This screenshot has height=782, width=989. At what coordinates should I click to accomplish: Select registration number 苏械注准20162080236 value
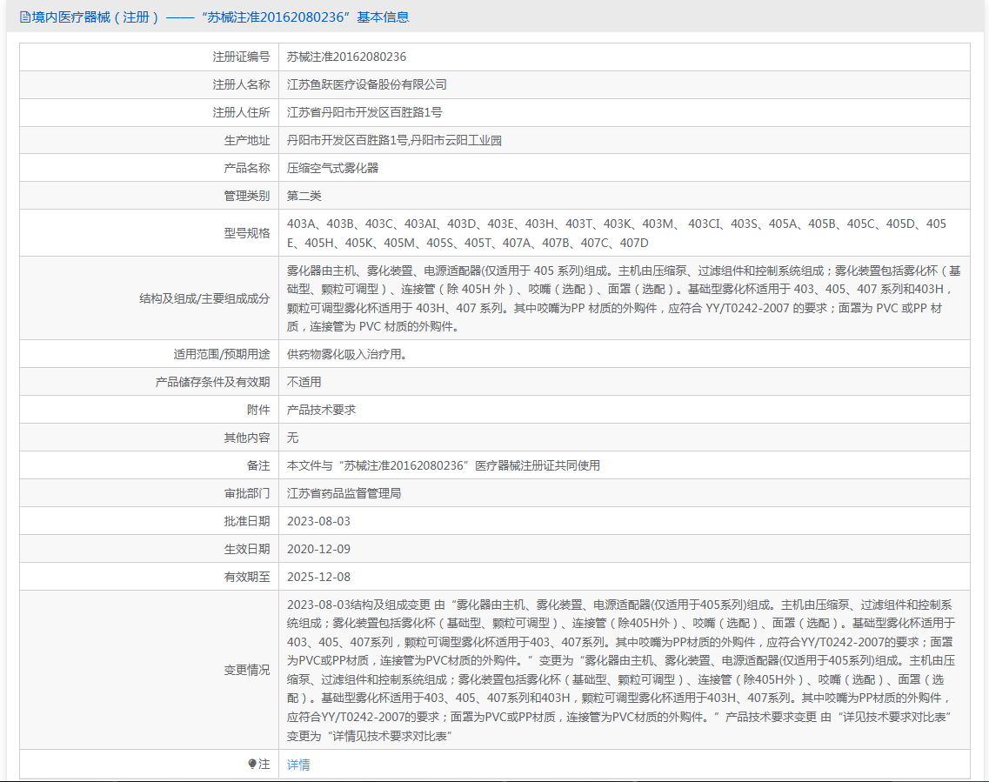346,57
